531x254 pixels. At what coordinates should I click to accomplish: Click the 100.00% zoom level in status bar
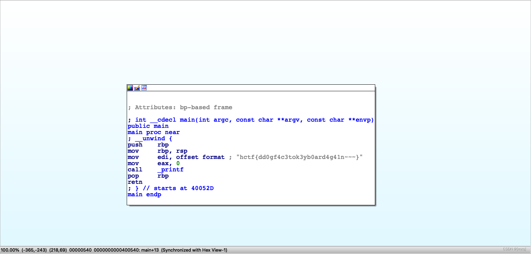coord(10,250)
